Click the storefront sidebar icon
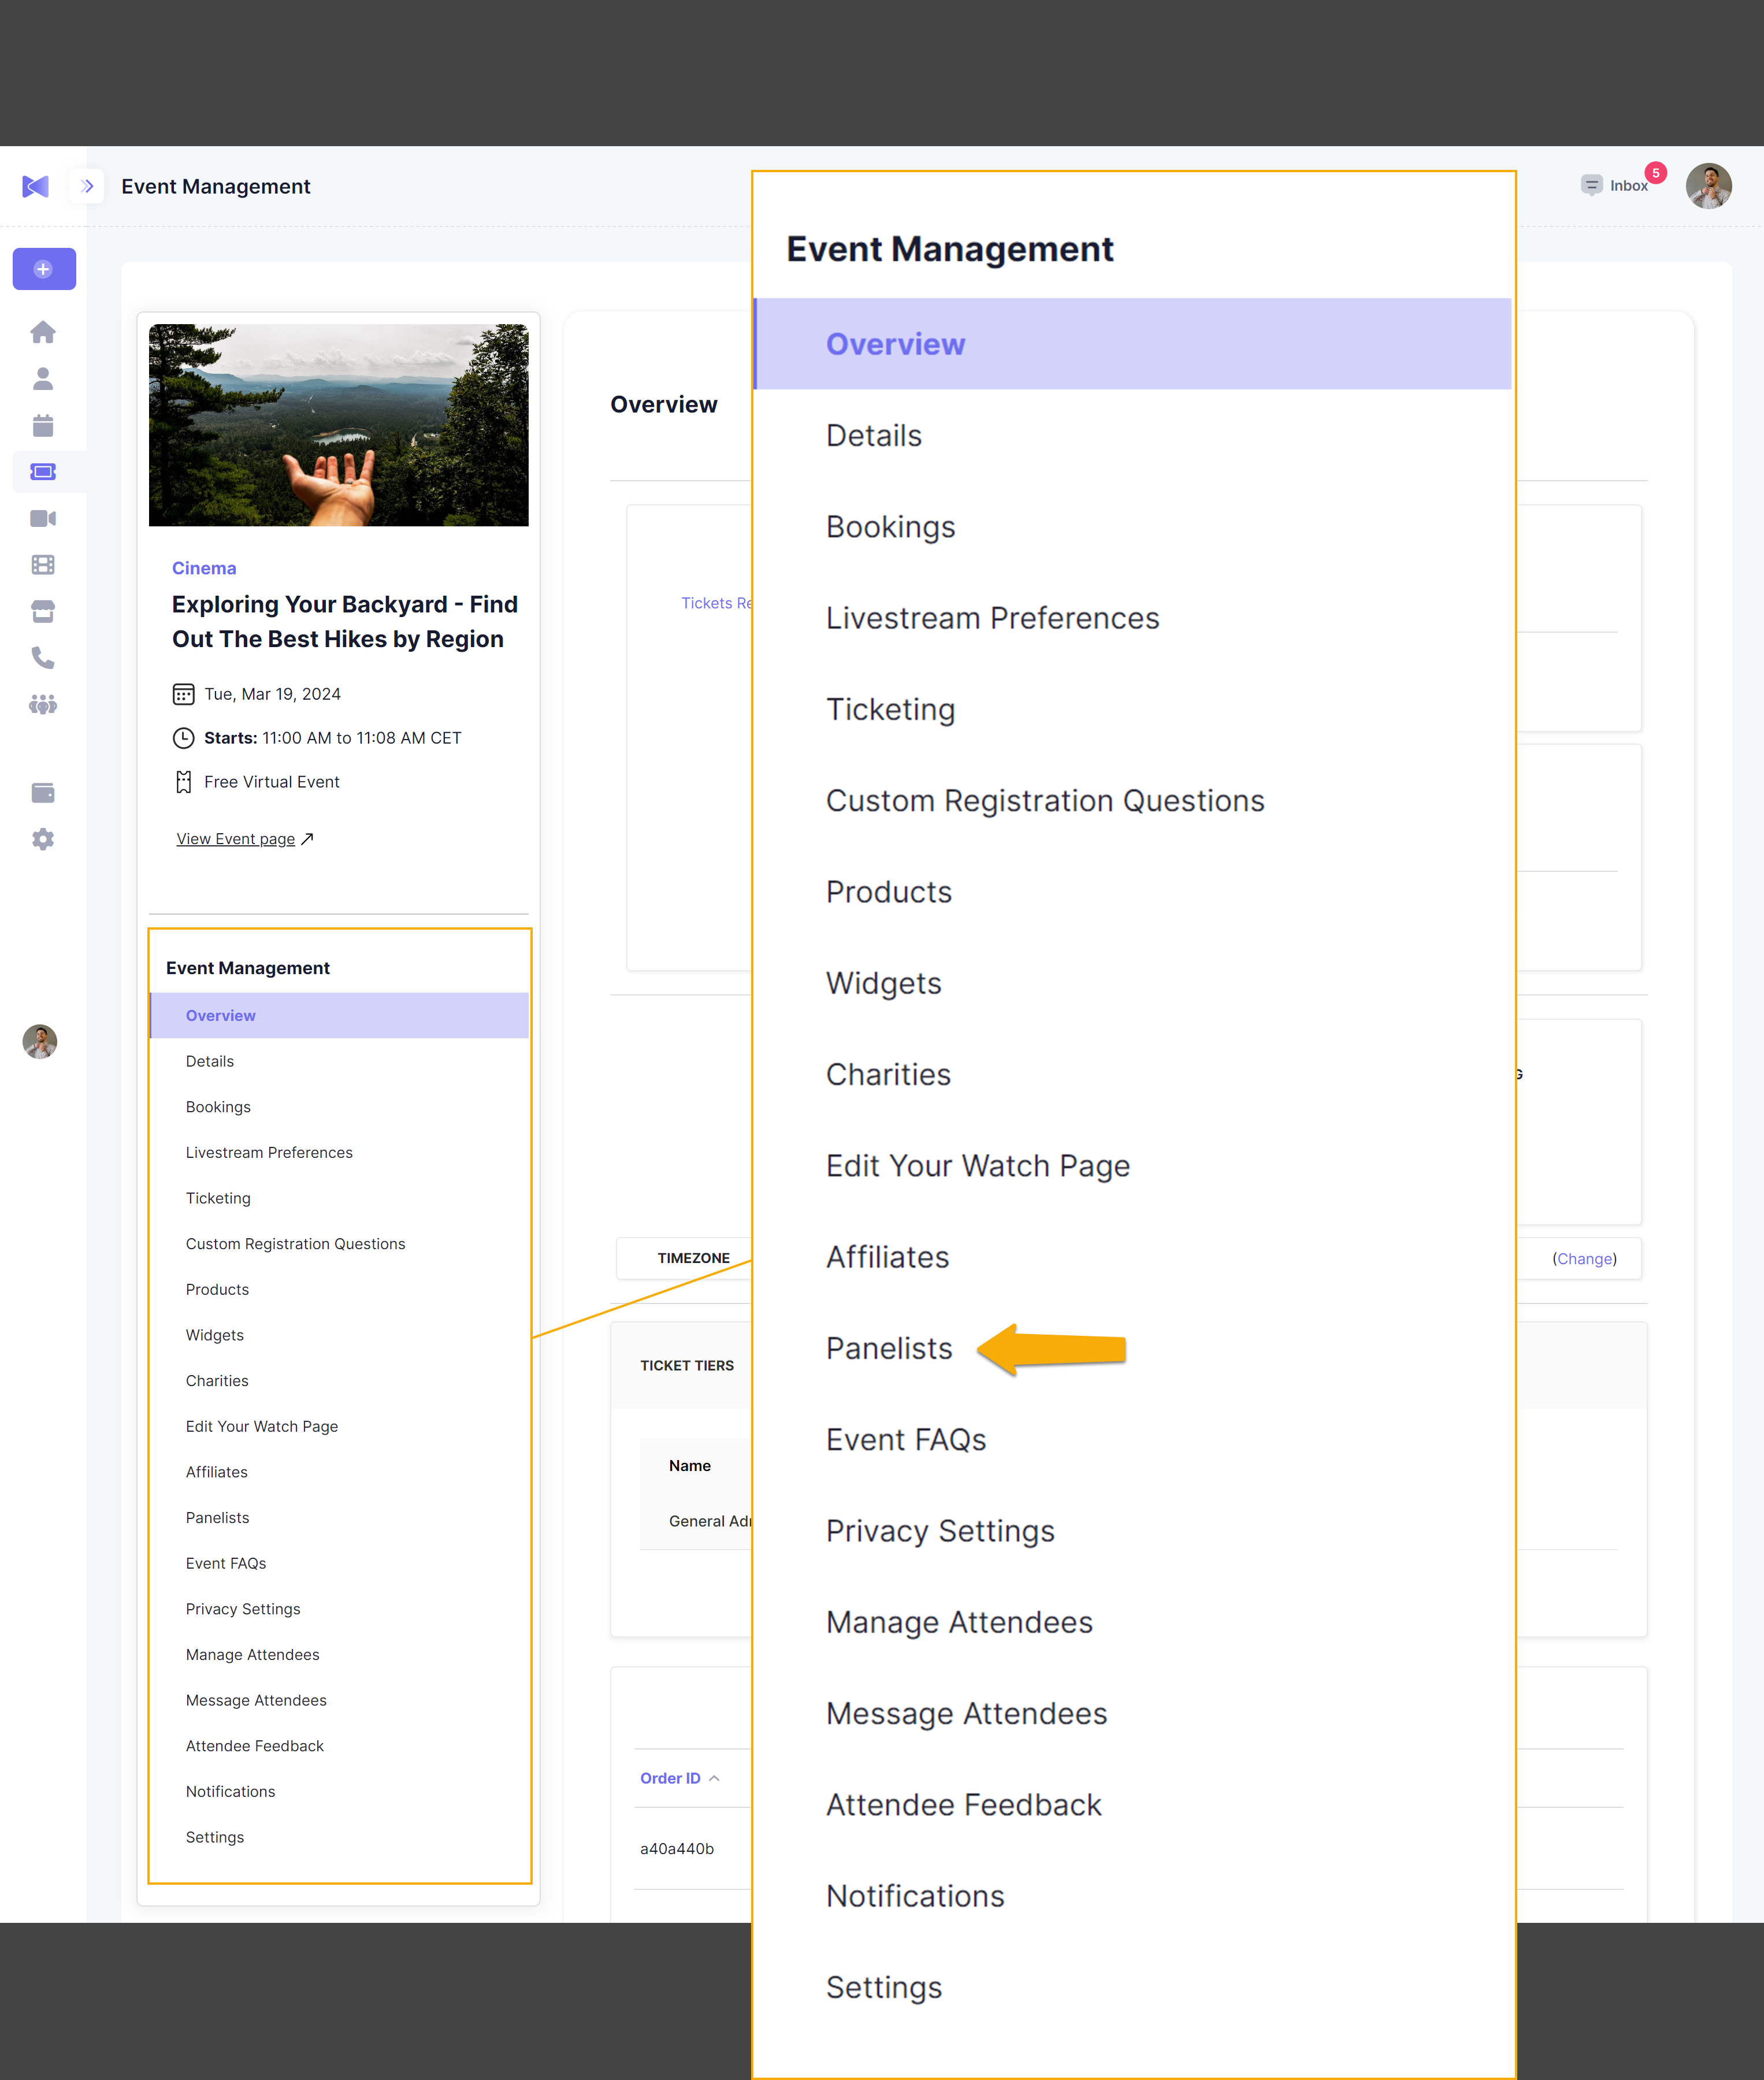This screenshot has height=2080, width=1764. 43,611
